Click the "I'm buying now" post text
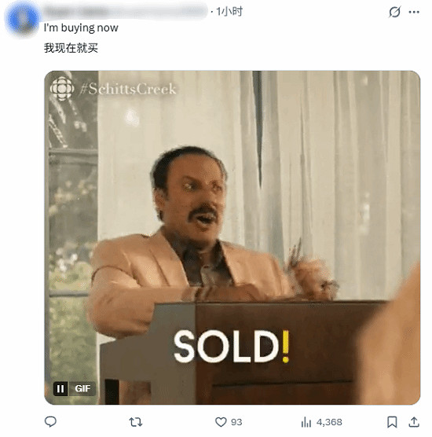This screenshot has width=432, height=437. [x=81, y=28]
